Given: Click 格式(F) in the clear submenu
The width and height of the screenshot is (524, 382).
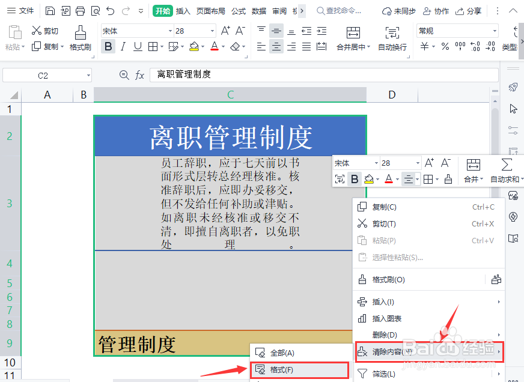Looking at the screenshot, I should tap(282, 371).
